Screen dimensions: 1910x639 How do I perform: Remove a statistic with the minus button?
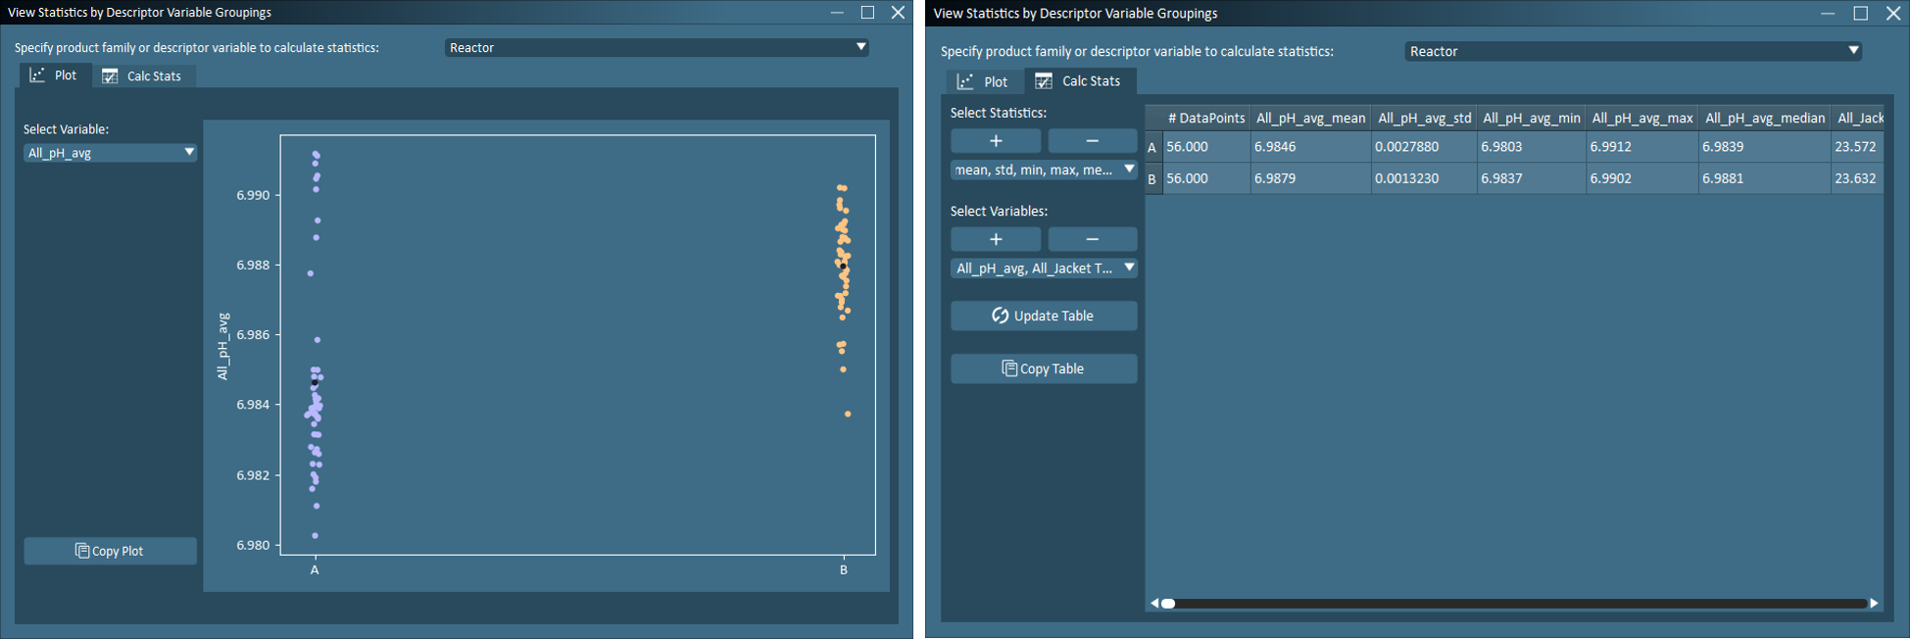(1092, 141)
